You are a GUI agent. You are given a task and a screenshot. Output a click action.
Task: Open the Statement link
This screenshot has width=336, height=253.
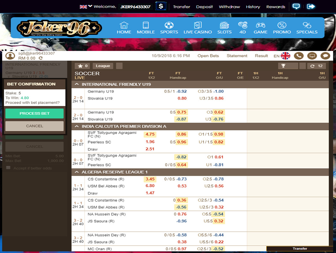[x=237, y=56]
